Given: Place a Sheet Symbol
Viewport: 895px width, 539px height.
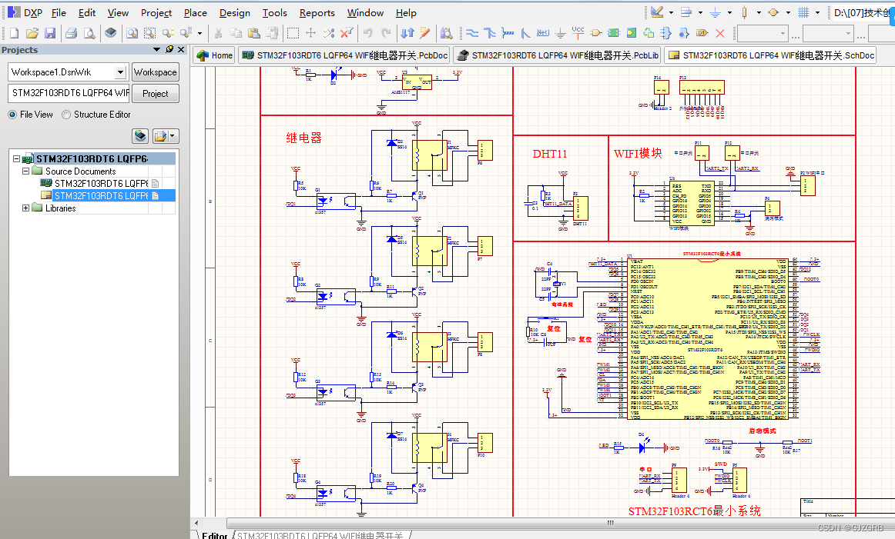Looking at the screenshot, I should 614,34.
